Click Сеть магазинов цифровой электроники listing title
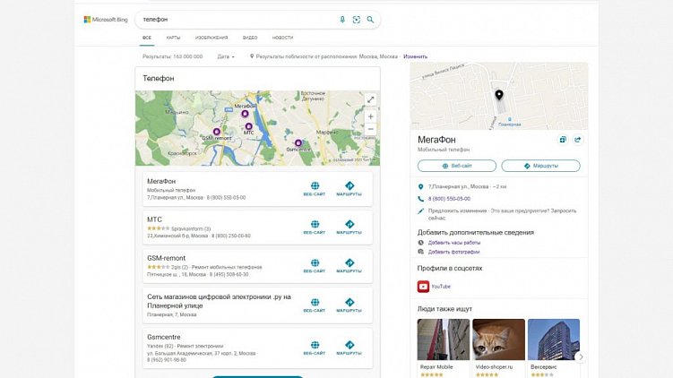 pyautogui.click(x=219, y=301)
